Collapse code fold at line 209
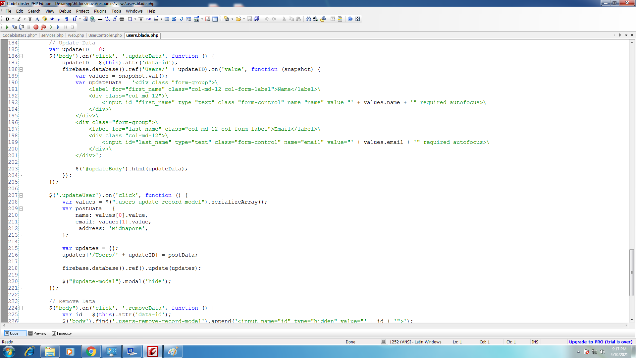Screen dimensions: 636x358 (21, 209)
